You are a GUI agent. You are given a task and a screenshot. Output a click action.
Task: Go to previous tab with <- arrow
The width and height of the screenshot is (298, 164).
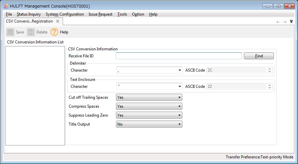coord(278,22)
